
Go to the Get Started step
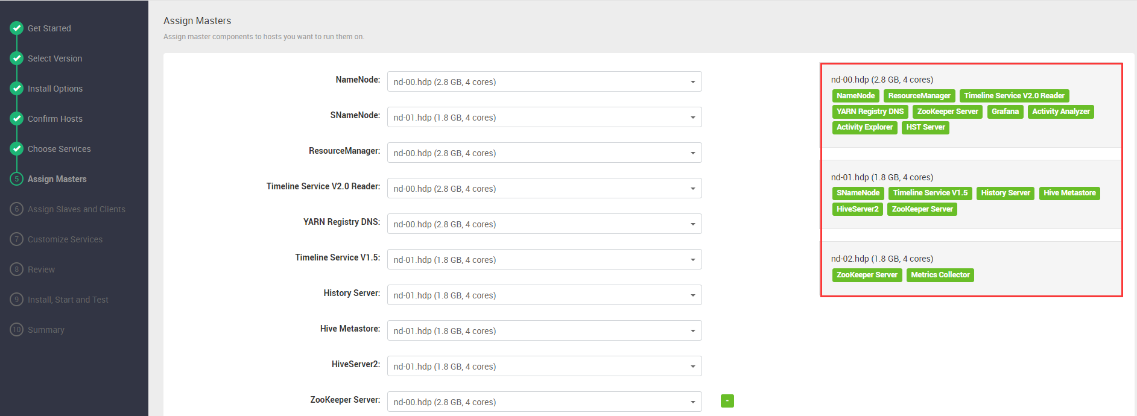tap(49, 28)
